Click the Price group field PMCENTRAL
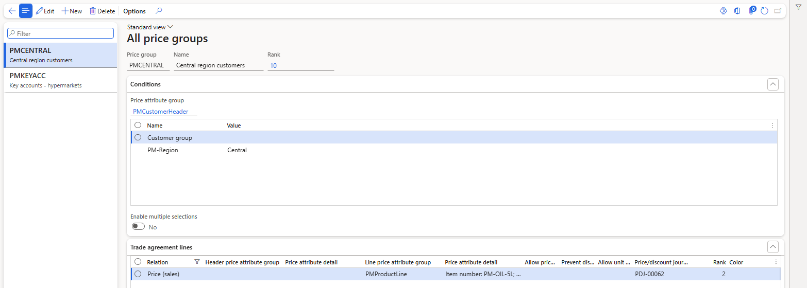The image size is (807, 288). click(x=148, y=65)
